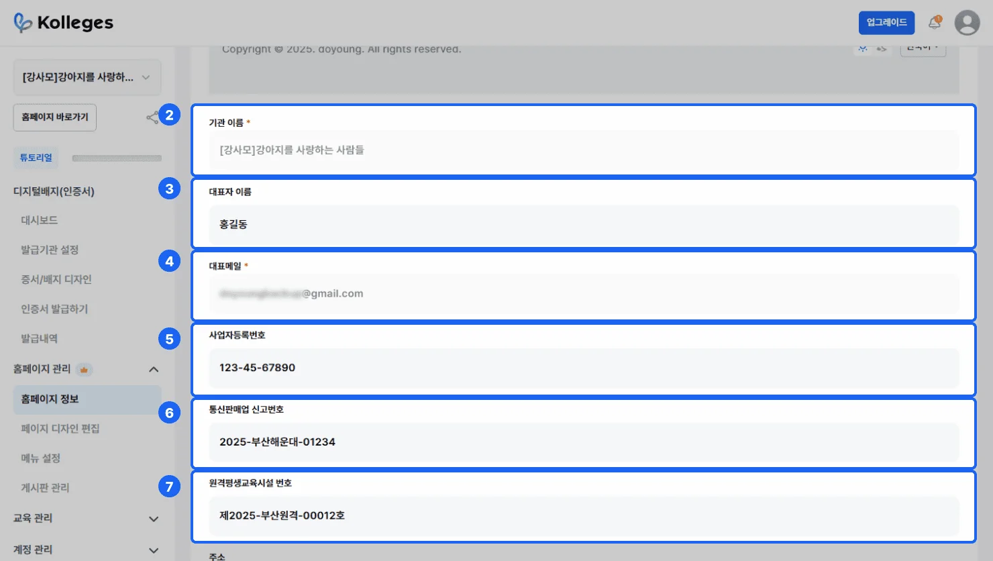This screenshot has width=993, height=561.
Task: Open the user profile avatar
Action: click(967, 23)
